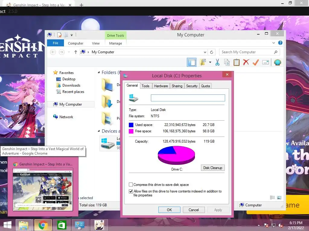The width and height of the screenshot is (309, 231).
Task: Click OK in the Properties dialog
Action: pos(169,210)
